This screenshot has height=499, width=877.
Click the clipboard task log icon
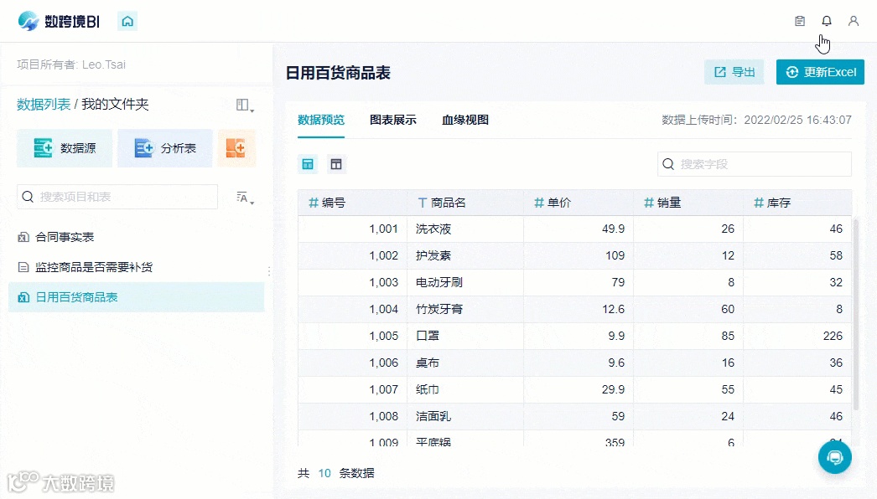tap(799, 20)
